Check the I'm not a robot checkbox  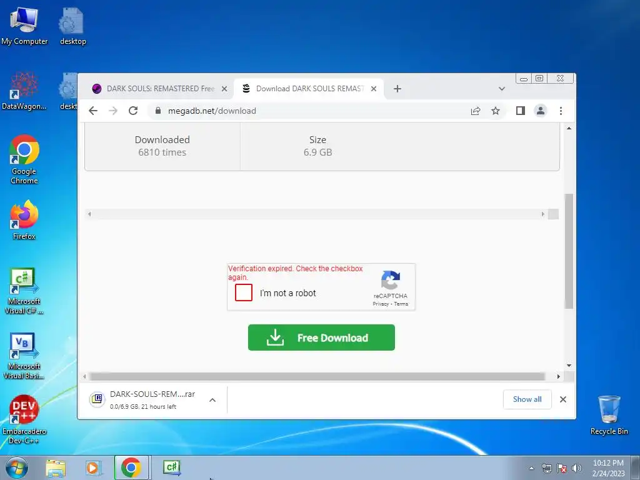coord(244,292)
